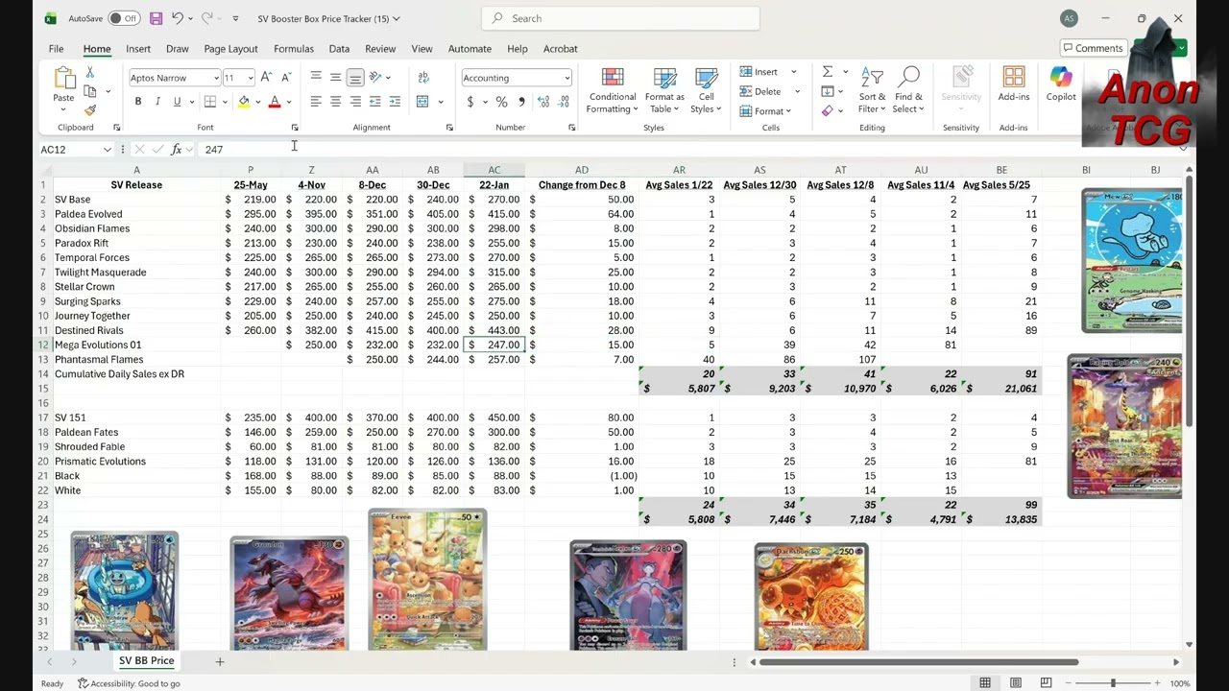Open the File menu
This screenshot has height=691, width=1229.
tap(56, 49)
